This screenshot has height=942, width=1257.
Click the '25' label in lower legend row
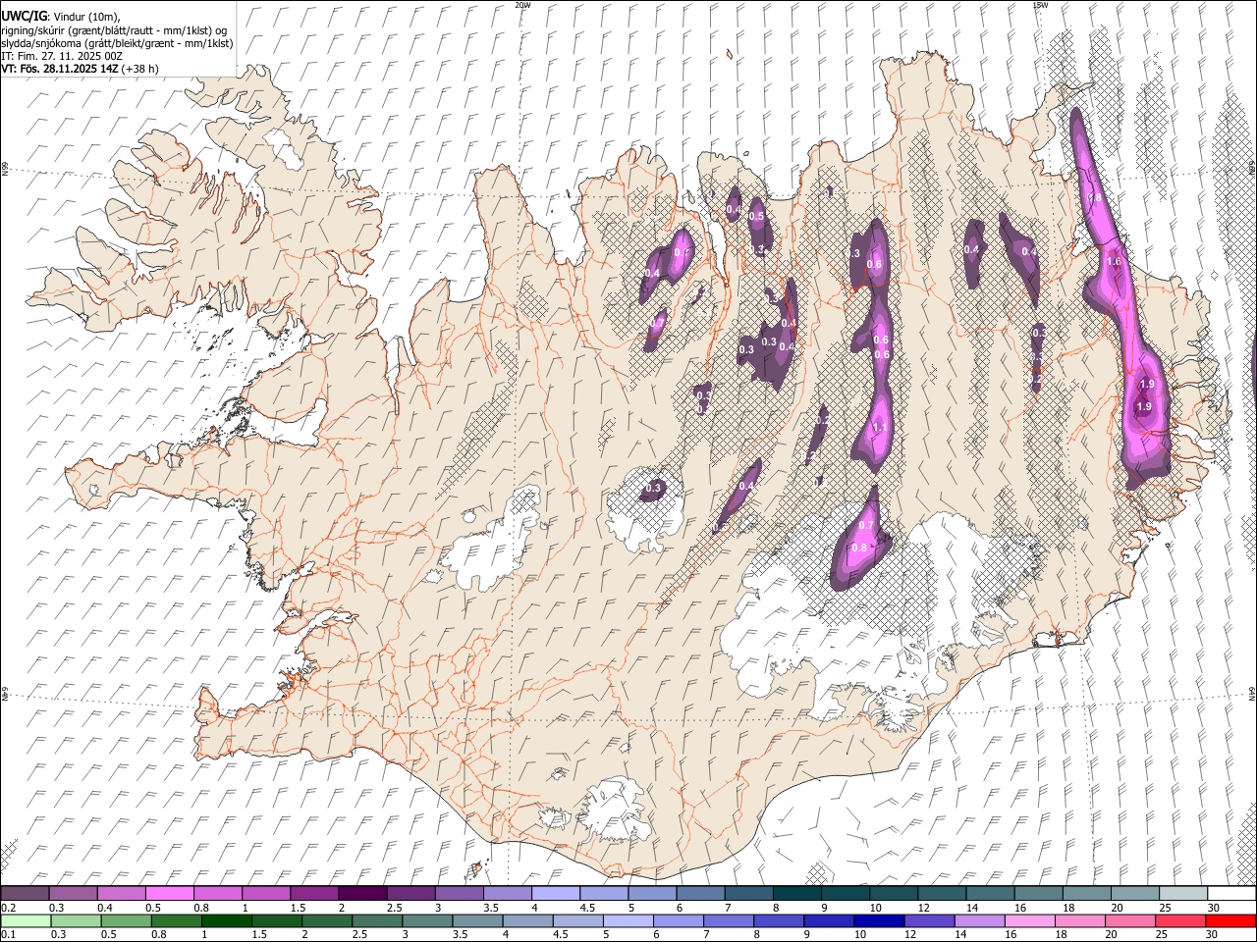[1160, 935]
